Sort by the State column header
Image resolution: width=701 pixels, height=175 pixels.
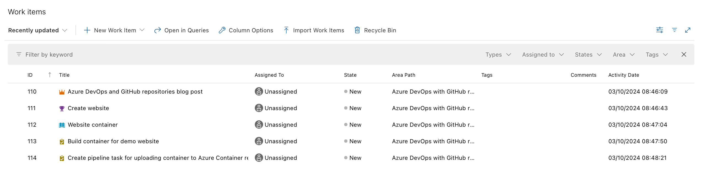[x=350, y=75]
